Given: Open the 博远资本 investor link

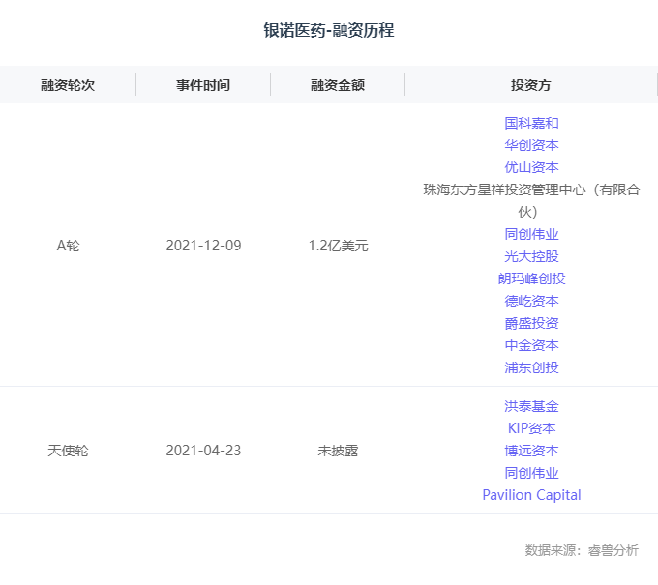Looking at the screenshot, I should [x=531, y=451].
